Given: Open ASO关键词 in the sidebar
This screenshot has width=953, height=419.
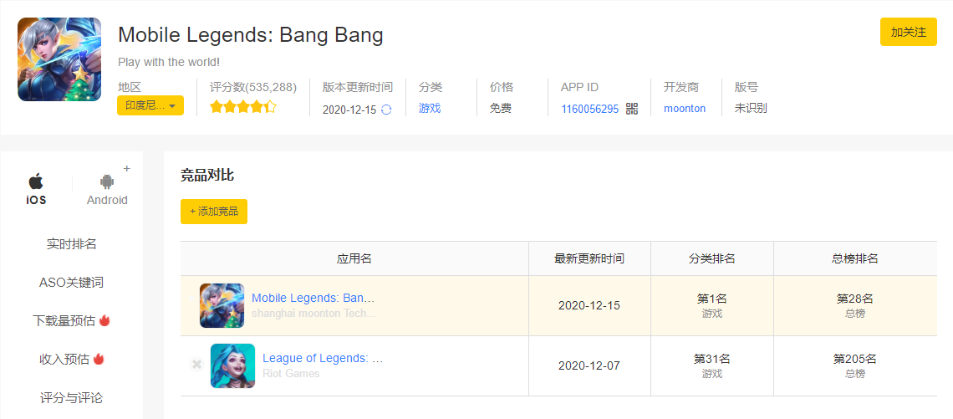Looking at the screenshot, I should (x=72, y=283).
